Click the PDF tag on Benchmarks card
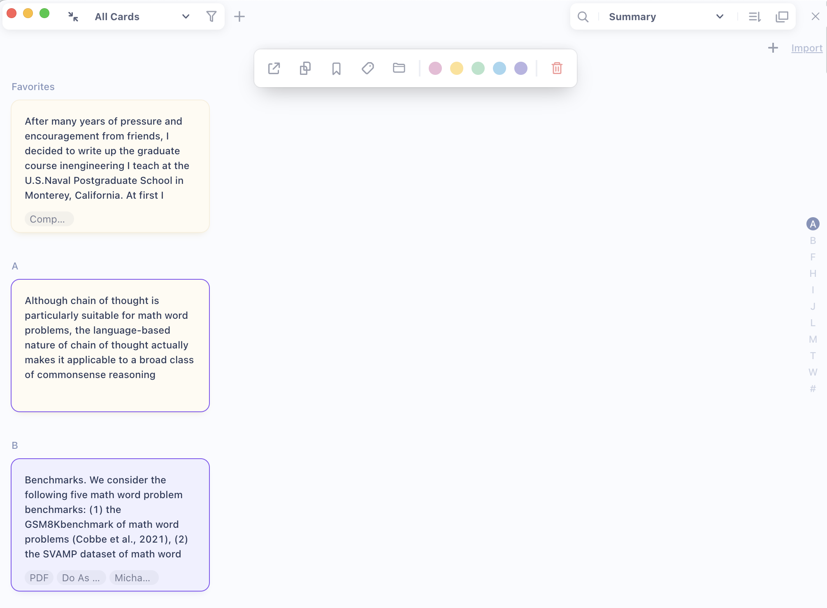The image size is (827, 608). coord(39,578)
